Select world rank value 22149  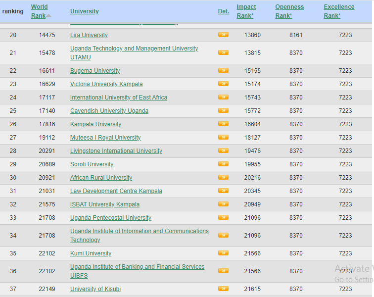click(x=47, y=289)
